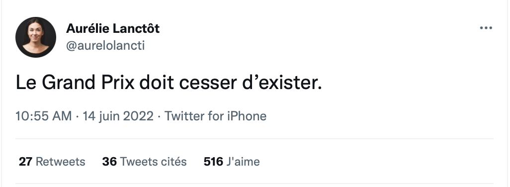The width and height of the screenshot is (510, 187).
Task: Click the 14 juin 2022 date
Action: click(118, 116)
